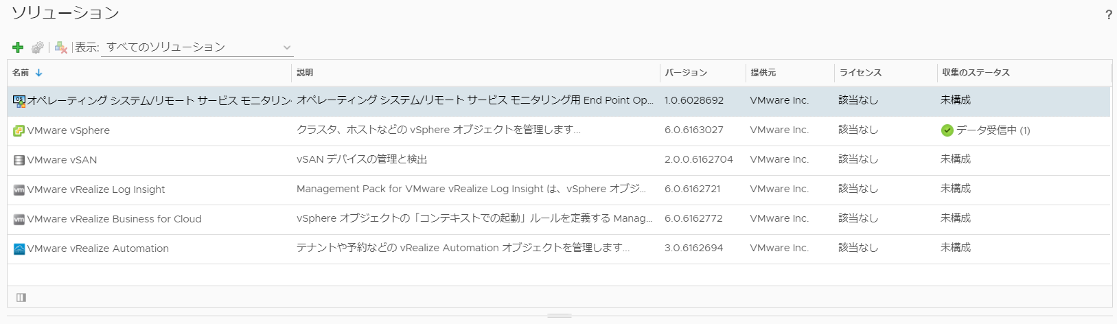Select VMware vRealize Automation name
The image size is (1117, 324).
(98, 248)
